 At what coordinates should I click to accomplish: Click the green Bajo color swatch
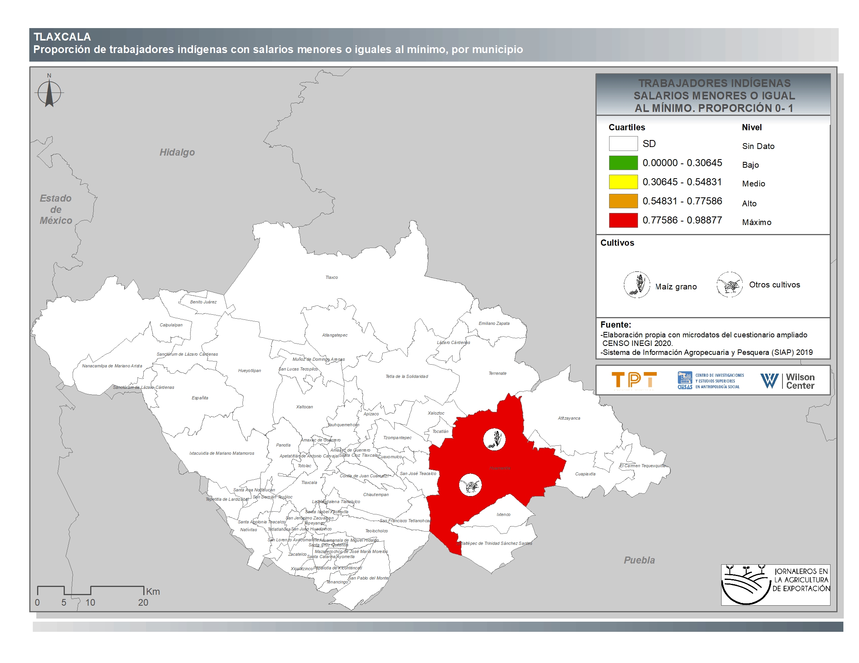tap(623, 163)
